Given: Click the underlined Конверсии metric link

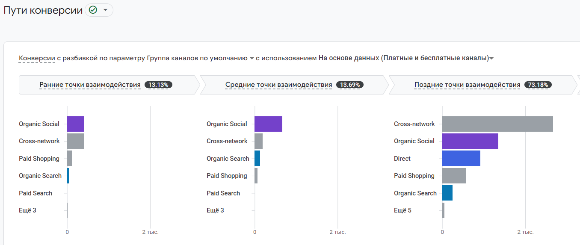Looking at the screenshot, I should tap(37, 58).
